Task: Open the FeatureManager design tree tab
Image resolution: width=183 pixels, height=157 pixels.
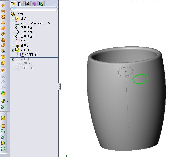Action: pos(13,4)
